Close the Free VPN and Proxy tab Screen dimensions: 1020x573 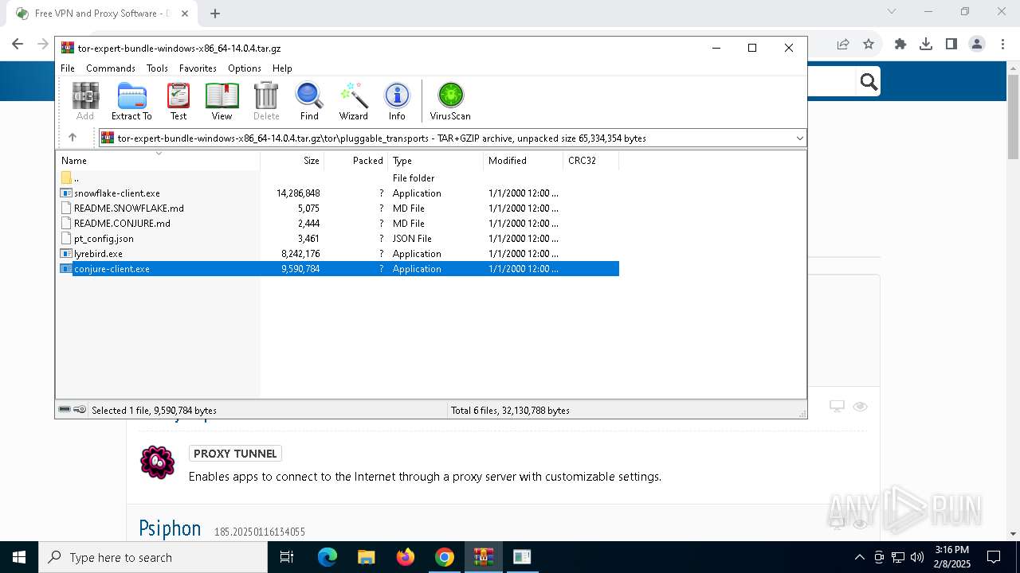point(184,14)
